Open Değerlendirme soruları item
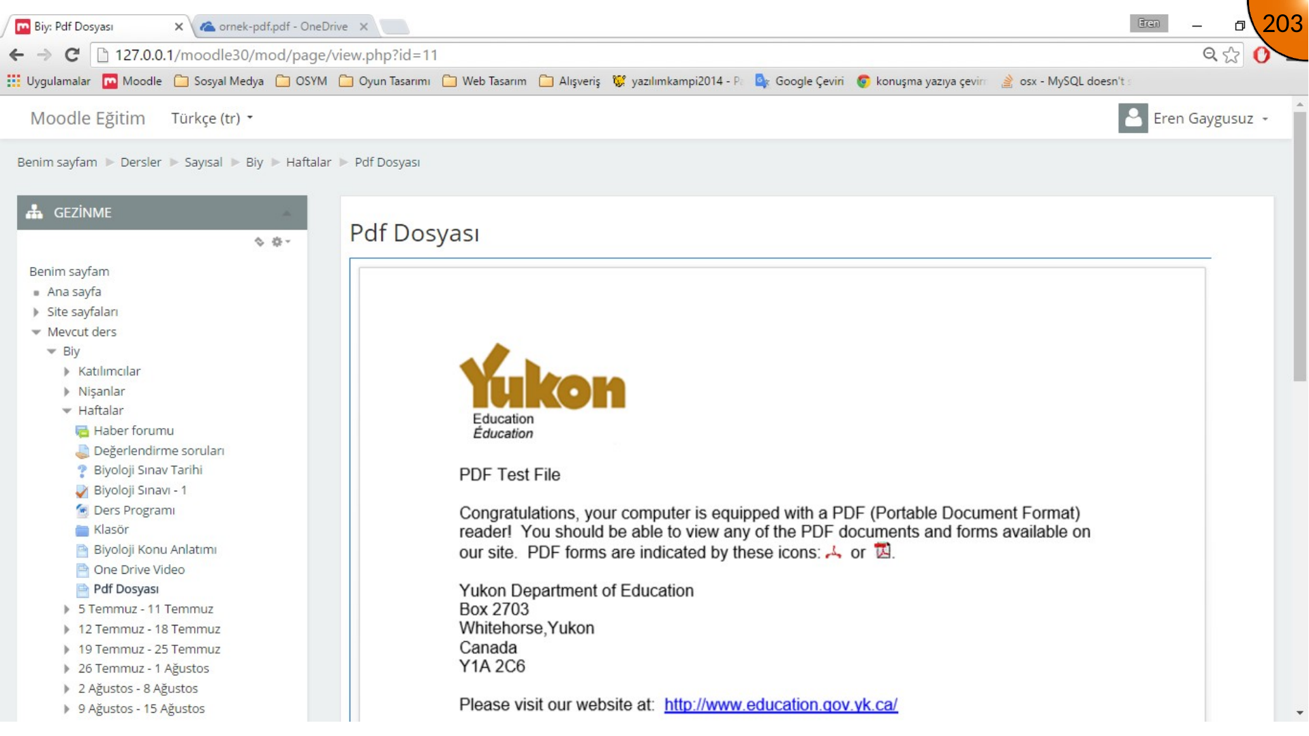 159,451
